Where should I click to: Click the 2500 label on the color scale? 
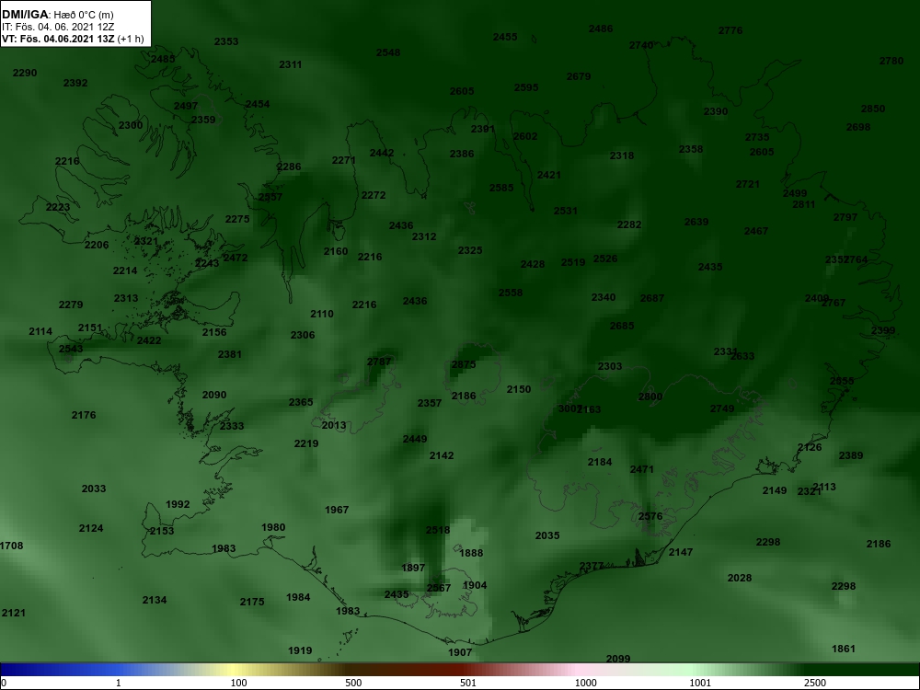click(x=815, y=683)
